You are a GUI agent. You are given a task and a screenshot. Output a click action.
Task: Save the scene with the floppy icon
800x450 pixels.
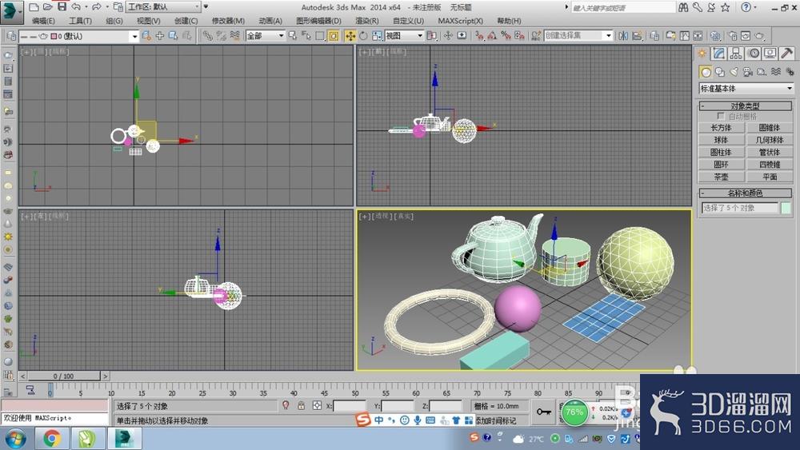coord(62,6)
